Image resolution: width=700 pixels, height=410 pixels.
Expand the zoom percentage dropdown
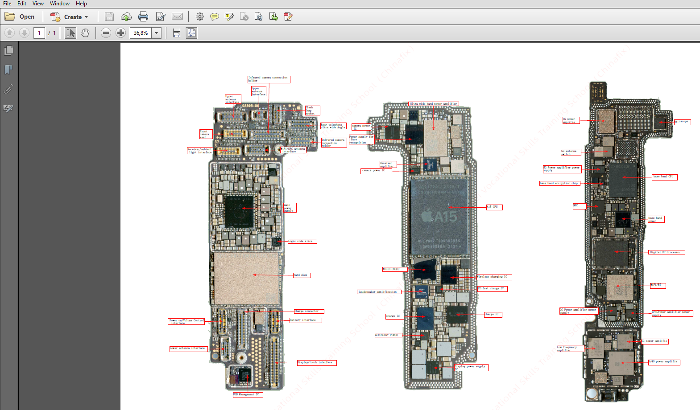(x=157, y=33)
